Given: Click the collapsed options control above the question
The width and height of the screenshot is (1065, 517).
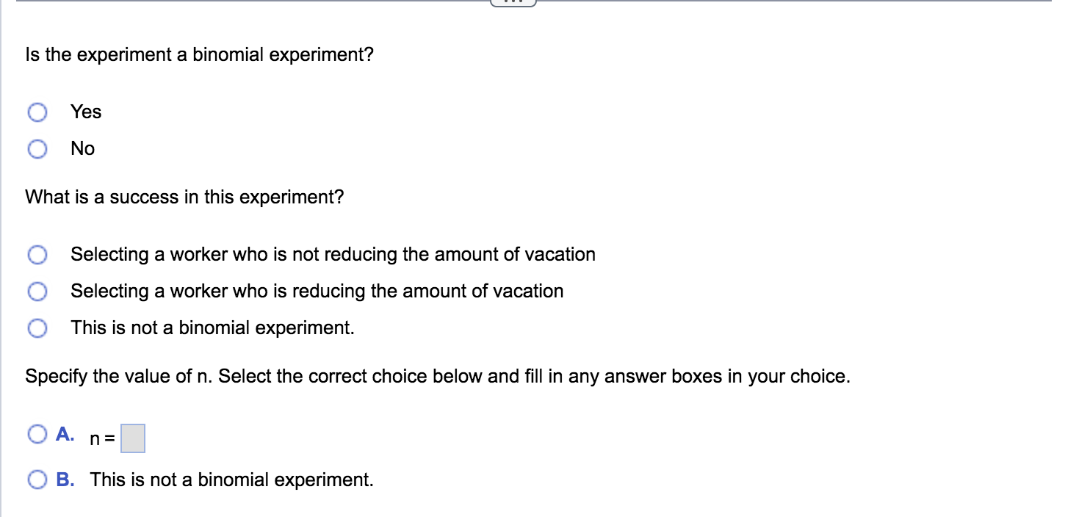Looking at the screenshot, I should pyautogui.click(x=513, y=2).
